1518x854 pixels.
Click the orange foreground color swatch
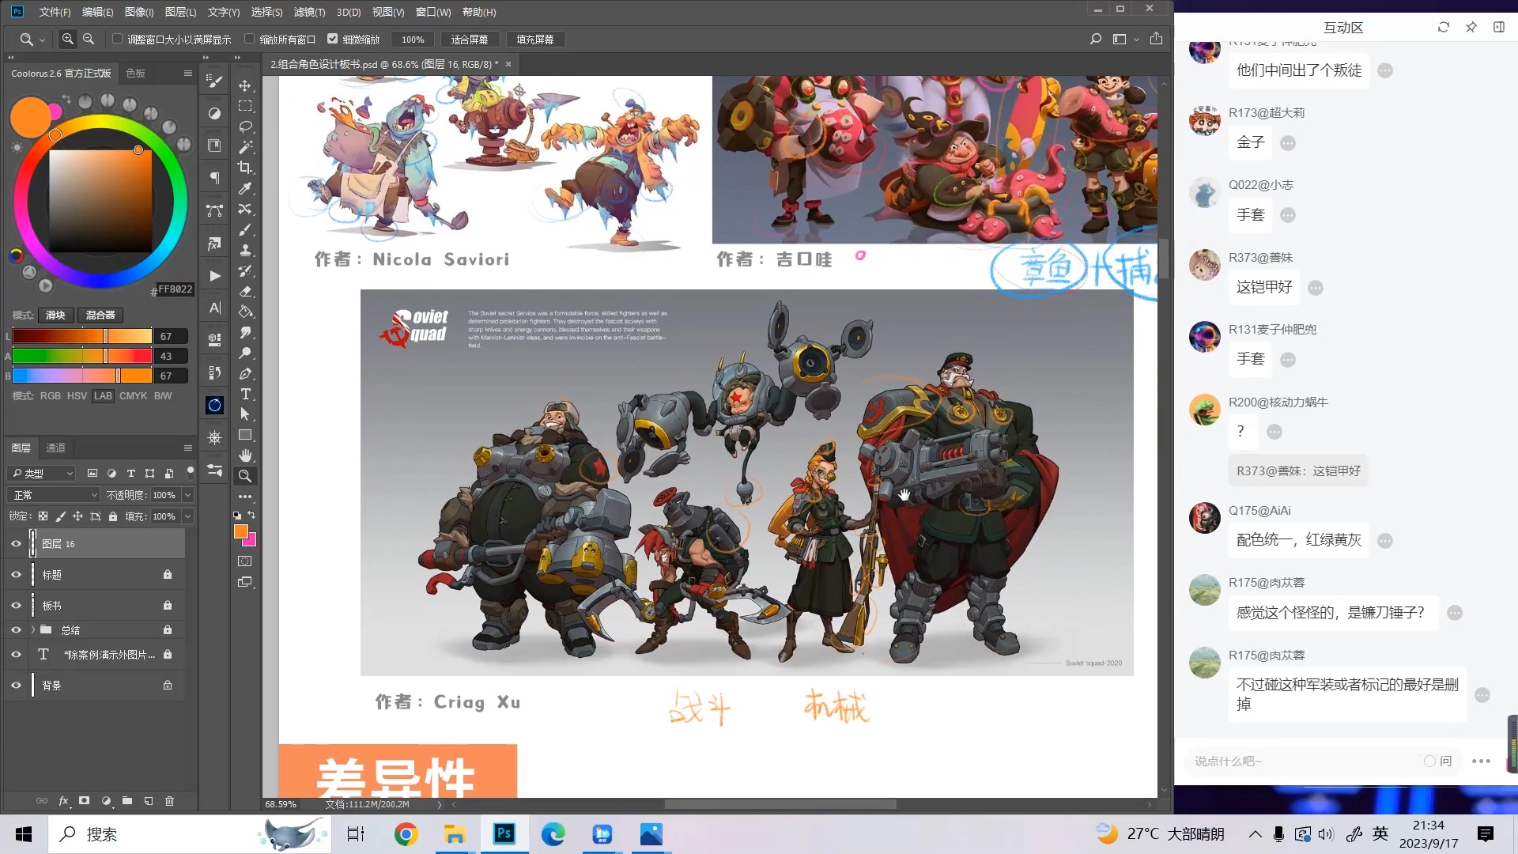(x=240, y=531)
